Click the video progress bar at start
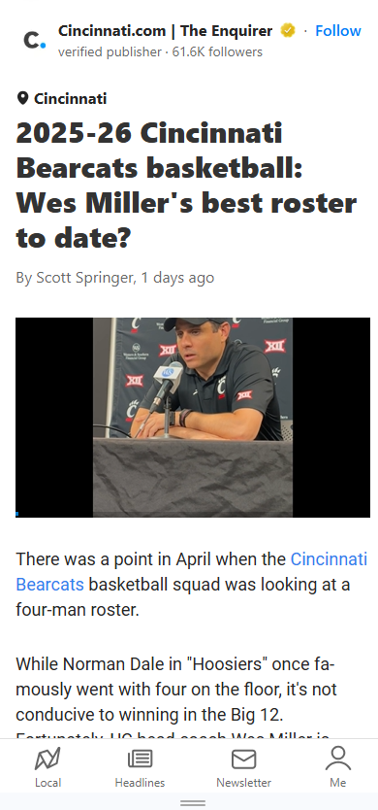The image size is (378, 810). [17, 514]
